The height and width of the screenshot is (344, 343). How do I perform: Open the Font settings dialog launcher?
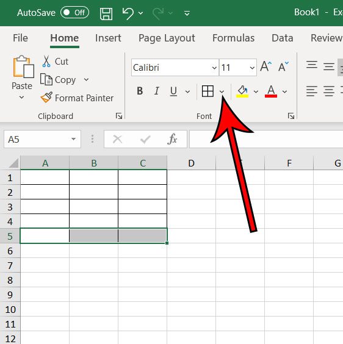(291, 116)
